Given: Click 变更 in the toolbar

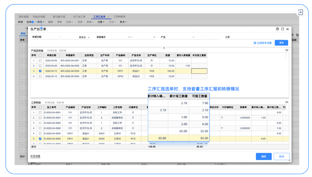Looking at the screenshot, I should coord(80,22).
